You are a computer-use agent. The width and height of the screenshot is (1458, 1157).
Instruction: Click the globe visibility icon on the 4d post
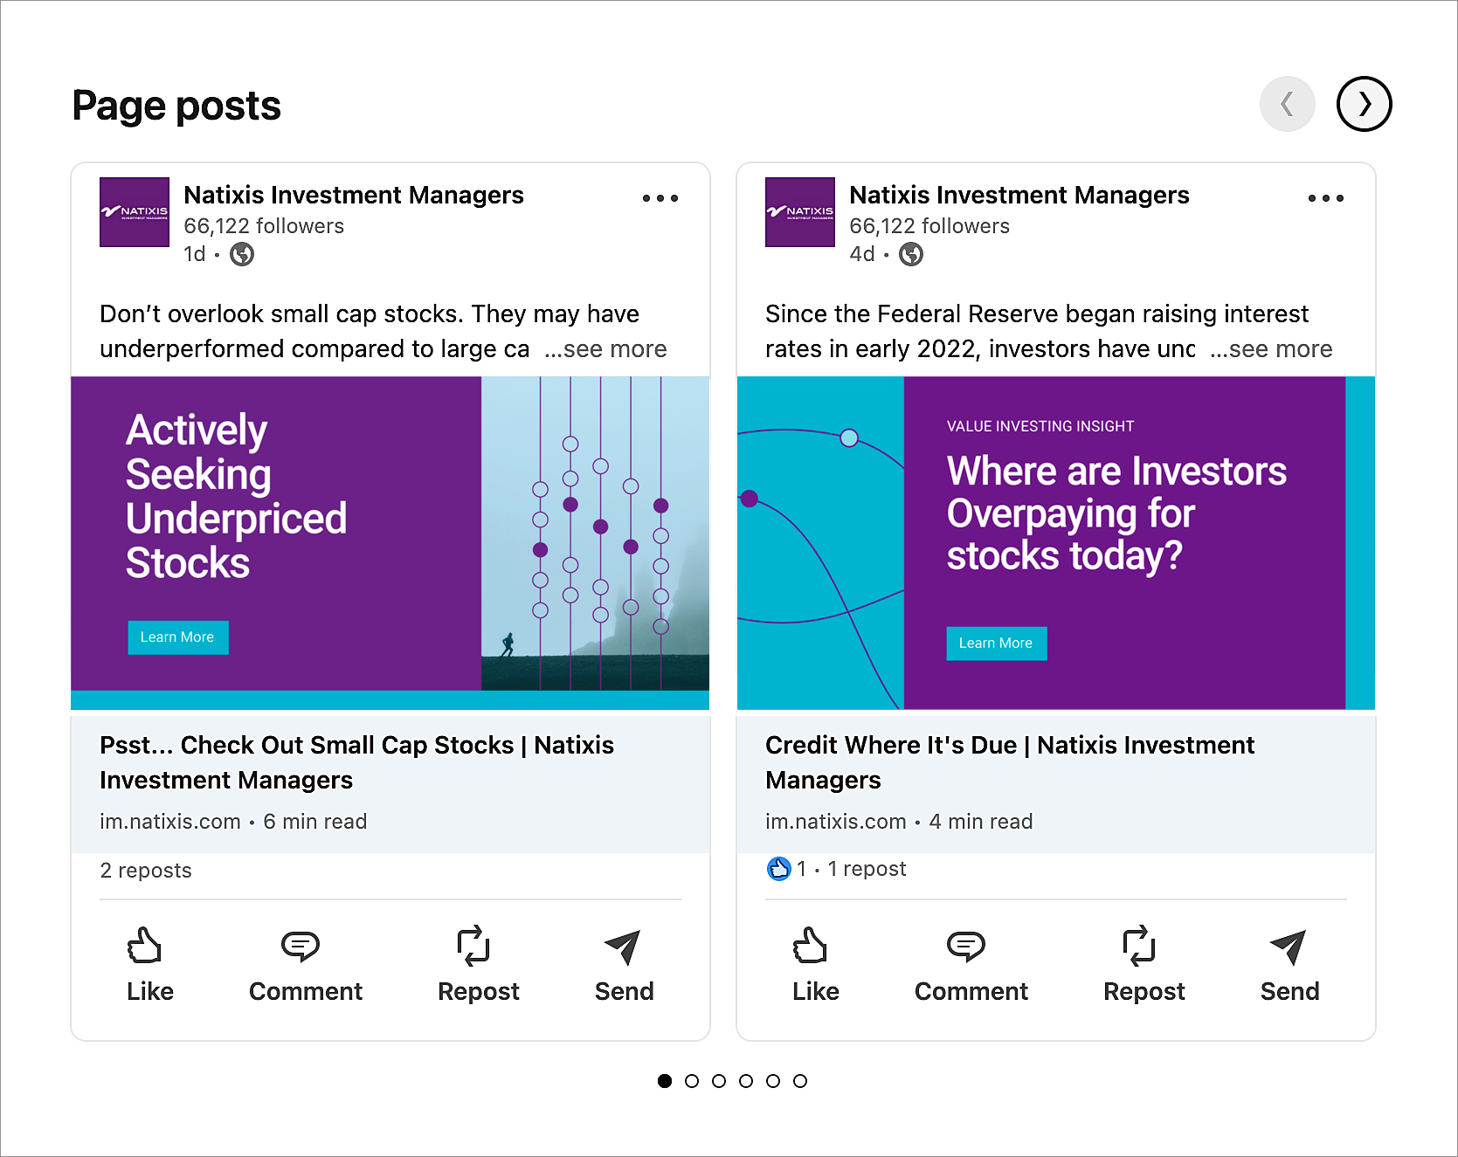coord(911,254)
